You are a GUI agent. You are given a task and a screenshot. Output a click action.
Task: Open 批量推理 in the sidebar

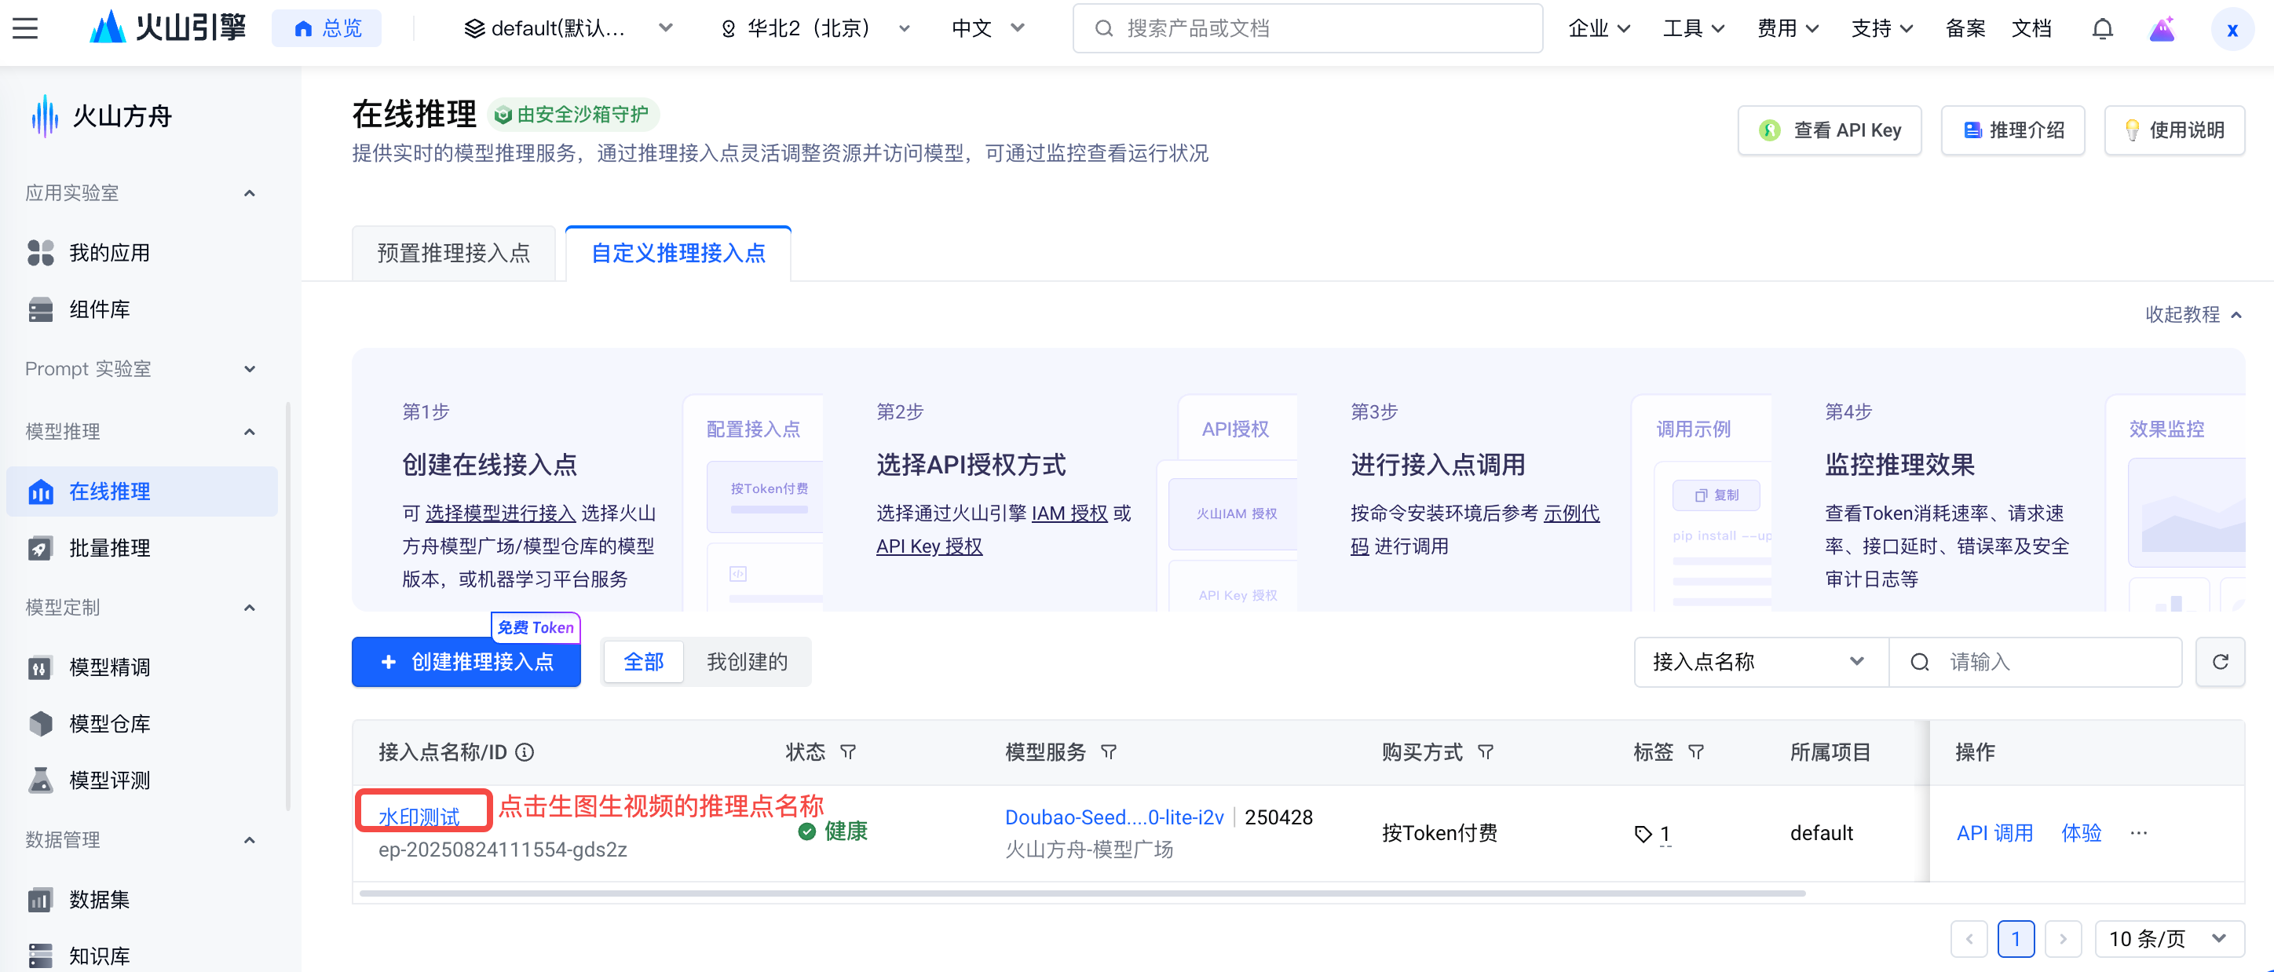109,547
